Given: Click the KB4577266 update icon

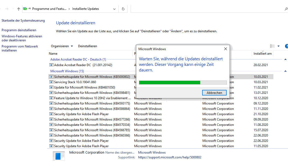Looking at the screenshot, I should [x=51, y=119].
